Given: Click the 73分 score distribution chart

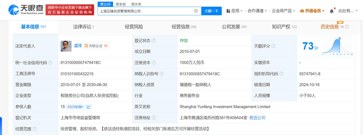Looking at the screenshot, I should coord(338,46).
